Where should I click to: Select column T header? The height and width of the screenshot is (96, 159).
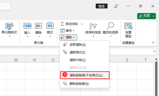[146, 60]
